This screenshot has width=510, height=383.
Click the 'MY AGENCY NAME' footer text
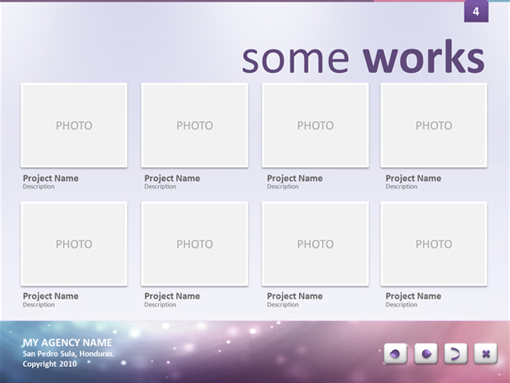[x=67, y=343]
